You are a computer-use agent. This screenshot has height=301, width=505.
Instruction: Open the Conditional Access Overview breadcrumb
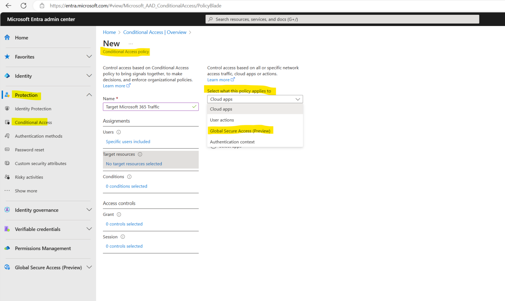(155, 32)
